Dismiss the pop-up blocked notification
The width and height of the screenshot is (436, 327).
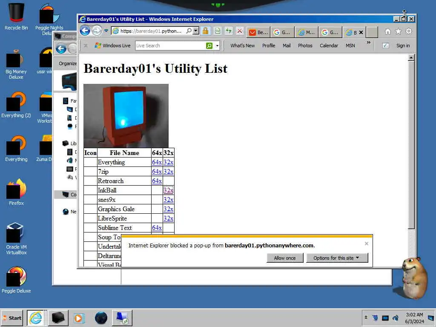(x=367, y=244)
